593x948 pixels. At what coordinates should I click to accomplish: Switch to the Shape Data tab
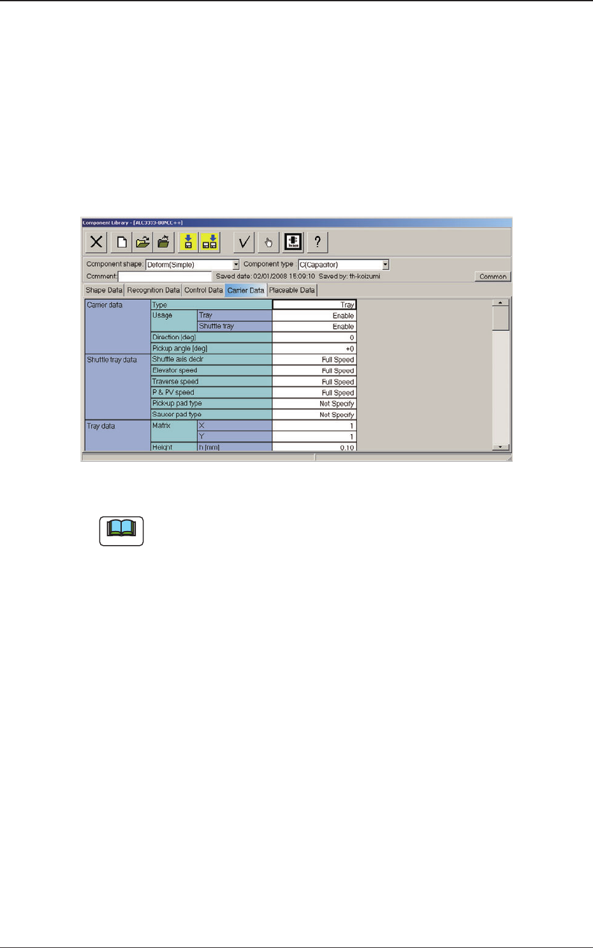click(104, 290)
